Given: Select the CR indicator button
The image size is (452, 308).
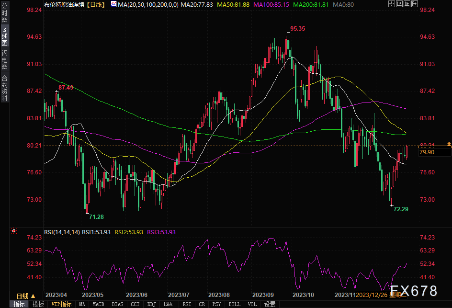Looking at the screenshot, I should (x=202, y=304).
